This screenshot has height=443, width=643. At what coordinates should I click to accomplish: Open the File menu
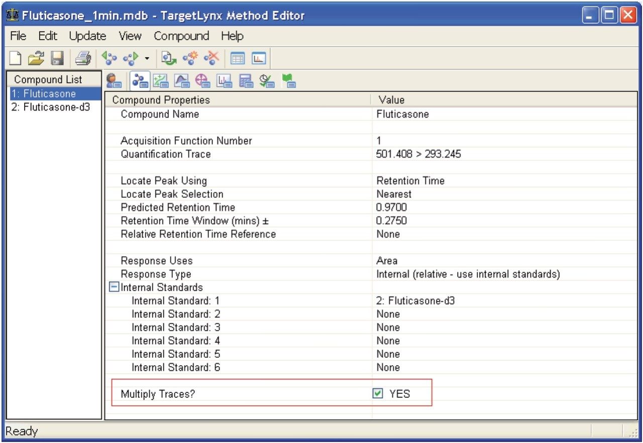[18, 36]
